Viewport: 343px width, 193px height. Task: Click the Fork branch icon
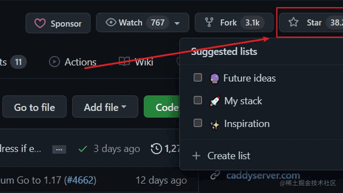pos(209,23)
